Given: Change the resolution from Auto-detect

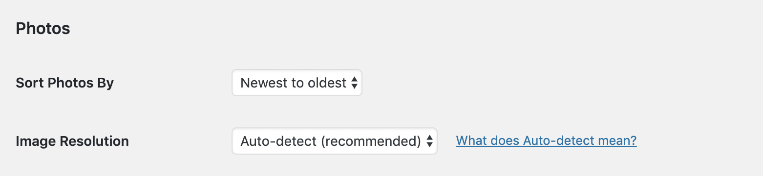Looking at the screenshot, I should (x=334, y=141).
